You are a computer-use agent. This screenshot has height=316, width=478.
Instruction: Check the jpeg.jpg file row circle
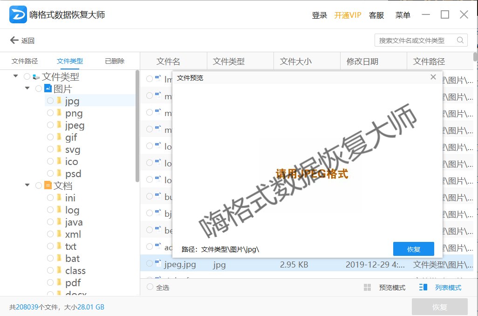pyautogui.click(x=150, y=264)
